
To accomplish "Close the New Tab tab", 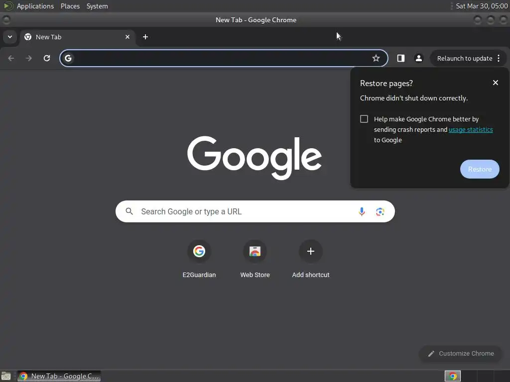I will click(x=127, y=37).
